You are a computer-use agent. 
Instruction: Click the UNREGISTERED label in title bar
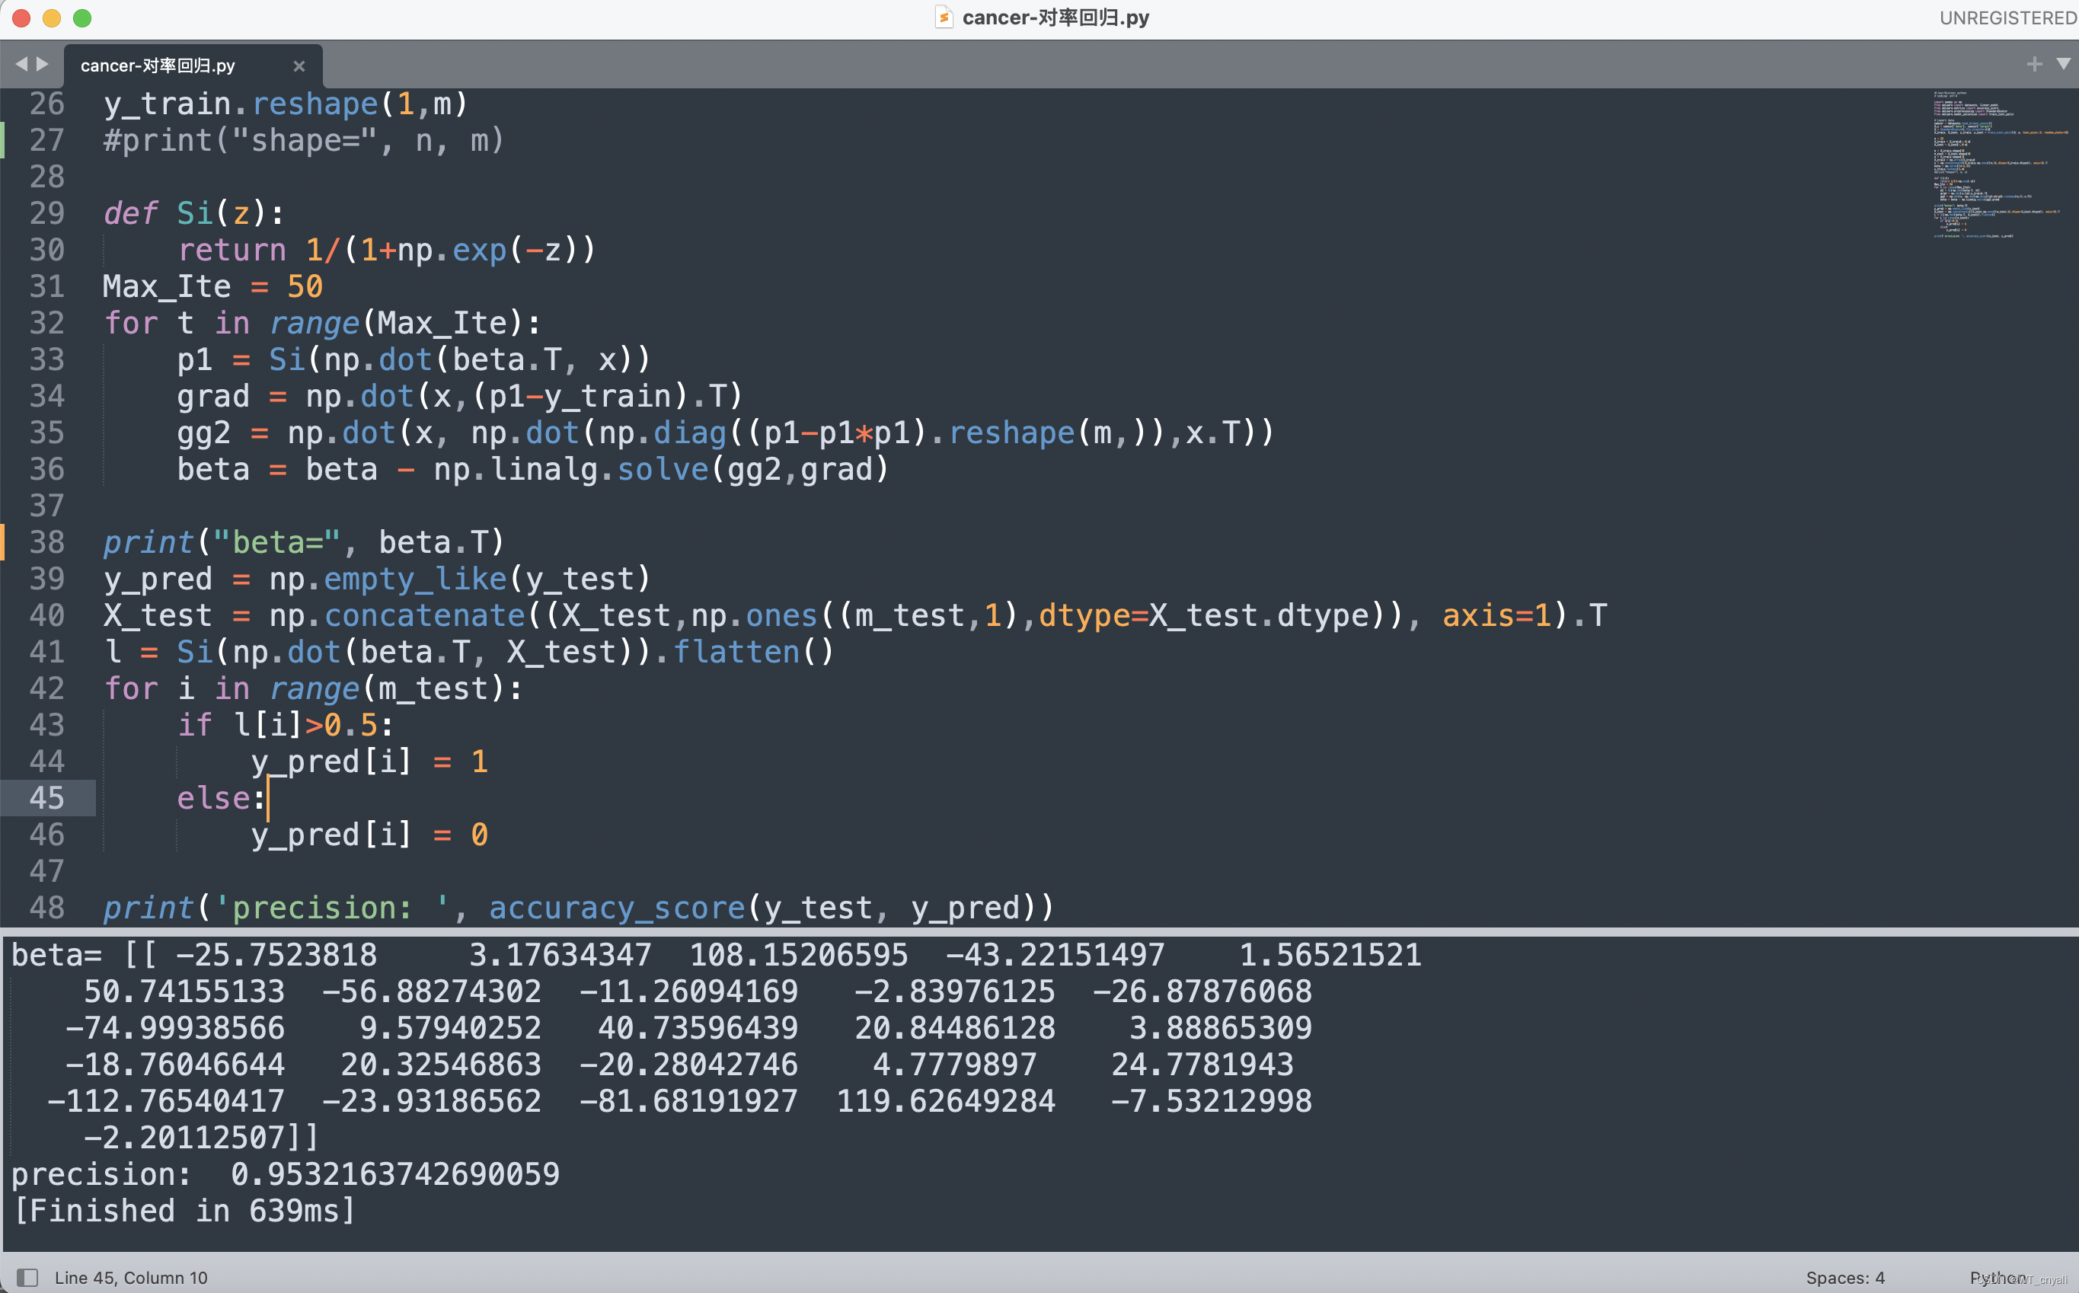coord(2007,18)
